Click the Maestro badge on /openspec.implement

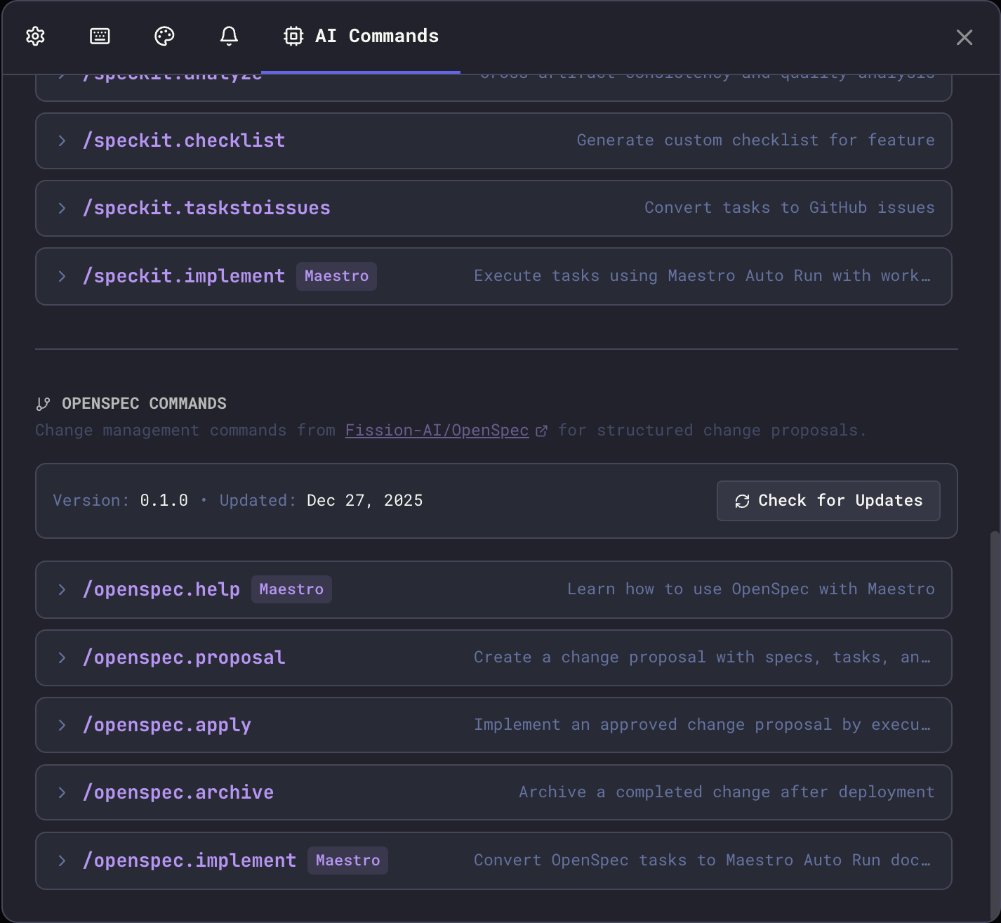coord(347,860)
